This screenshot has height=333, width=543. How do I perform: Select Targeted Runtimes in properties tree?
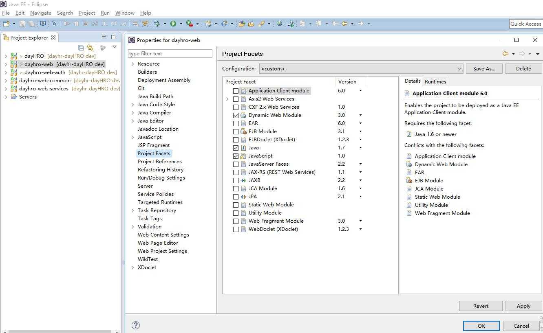coord(160,202)
